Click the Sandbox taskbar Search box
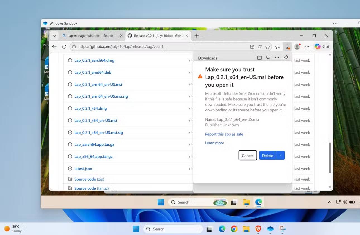 pyautogui.click(x=198, y=202)
